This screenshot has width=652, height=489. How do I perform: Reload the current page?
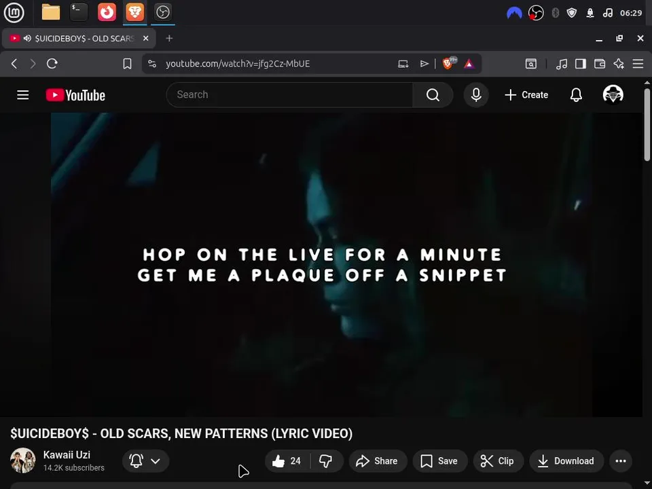[52, 64]
